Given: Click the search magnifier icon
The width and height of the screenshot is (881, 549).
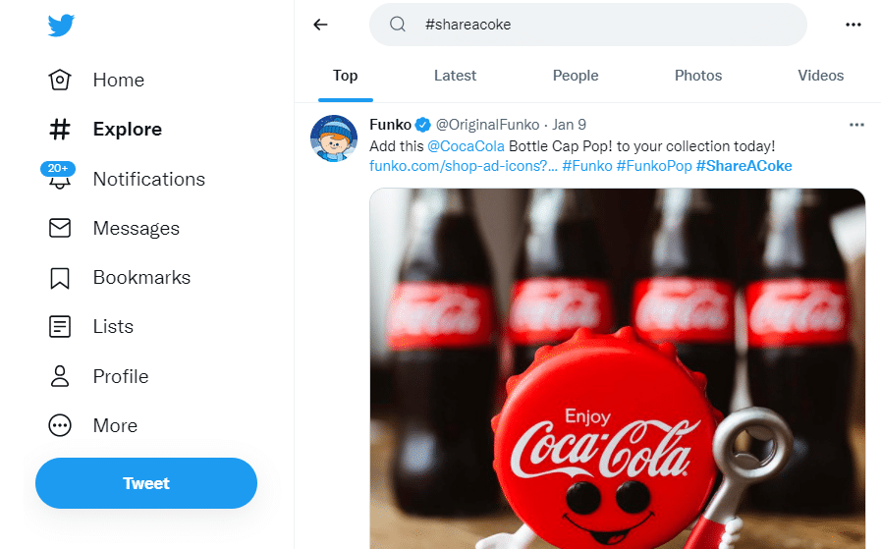Looking at the screenshot, I should 398,25.
